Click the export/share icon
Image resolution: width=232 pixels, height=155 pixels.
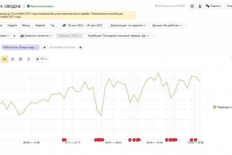click(200, 6)
